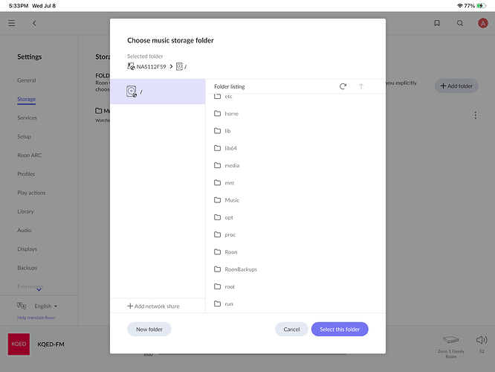The height and width of the screenshot is (372, 495).
Task: Open the three-dot folder options menu
Action: [475, 115]
